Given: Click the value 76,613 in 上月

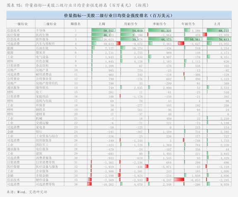Looking at the screenshot, I should [224, 40].
